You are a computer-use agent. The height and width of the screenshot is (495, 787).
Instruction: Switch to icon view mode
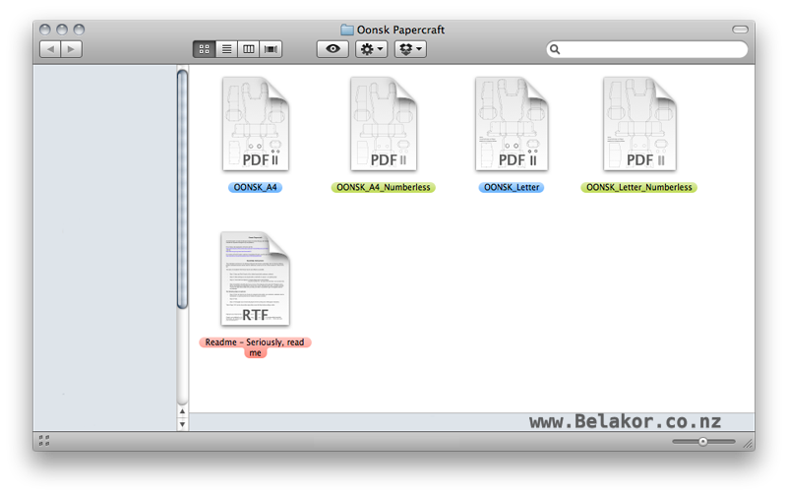(204, 48)
